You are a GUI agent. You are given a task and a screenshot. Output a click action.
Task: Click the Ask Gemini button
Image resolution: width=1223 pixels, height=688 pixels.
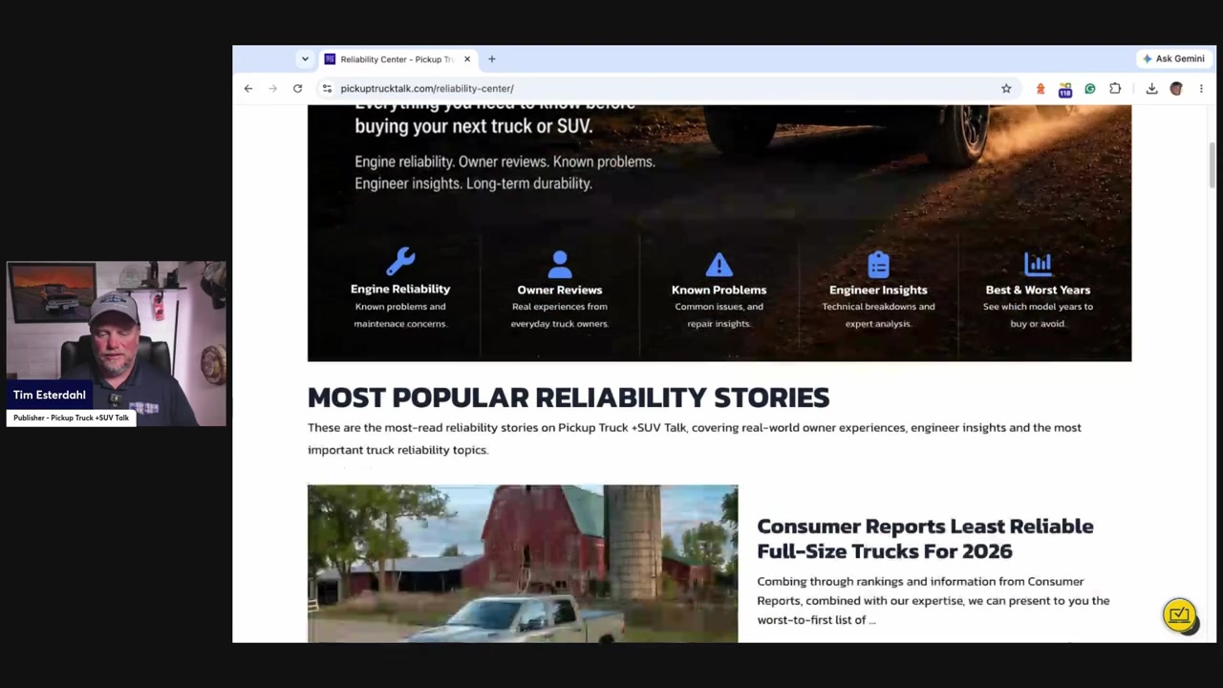click(1173, 58)
